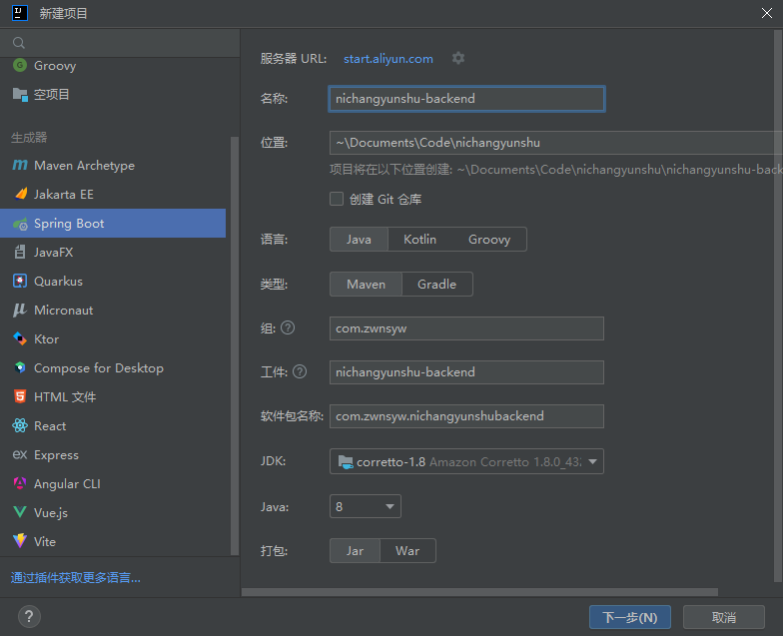Enable the create Git repository checkbox
This screenshot has width=783, height=636.
(337, 199)
